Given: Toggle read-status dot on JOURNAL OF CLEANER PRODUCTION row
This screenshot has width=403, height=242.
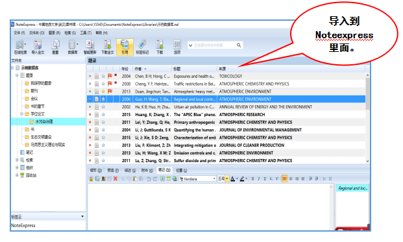Looking at the screenshot, I should pyautogui.click(x=90, y=145).
